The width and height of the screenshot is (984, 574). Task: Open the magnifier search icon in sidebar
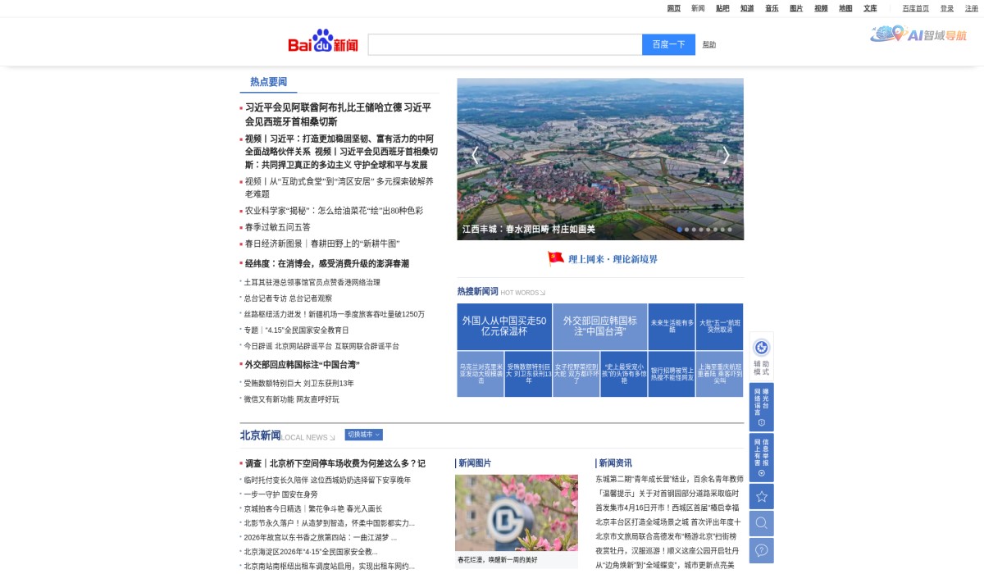click(762, 522)
